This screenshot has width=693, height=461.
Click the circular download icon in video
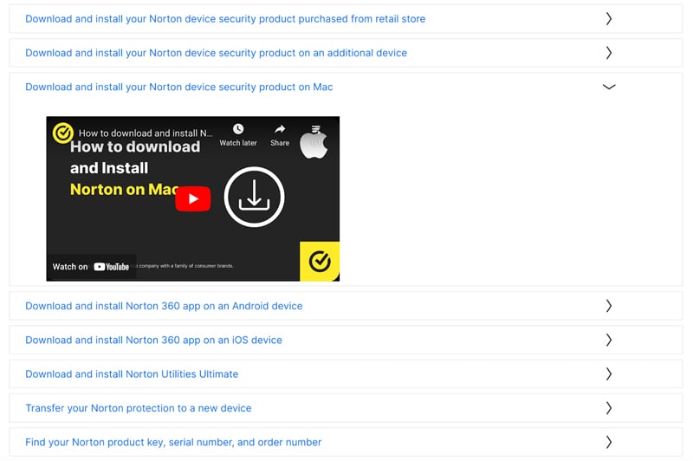254,198
